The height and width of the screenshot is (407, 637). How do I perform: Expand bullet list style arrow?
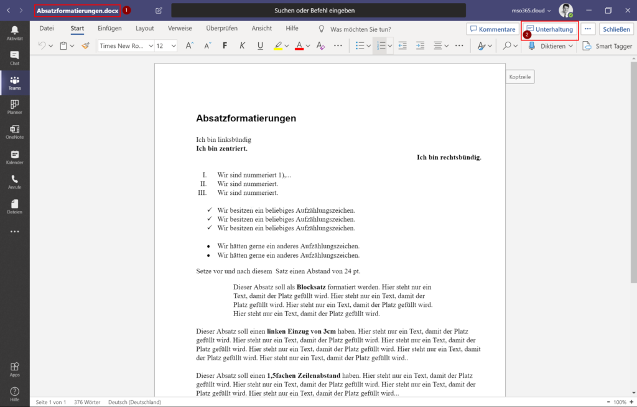click(368, 46)
